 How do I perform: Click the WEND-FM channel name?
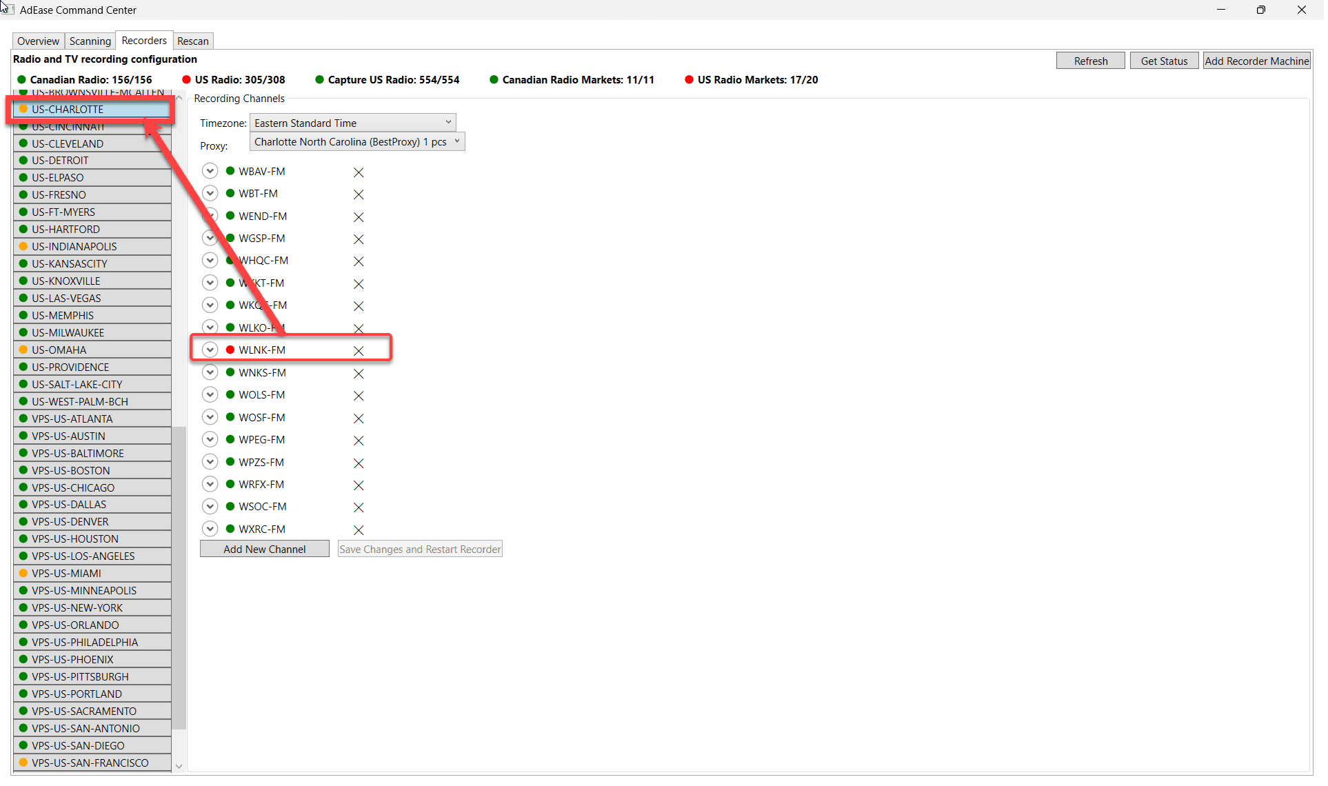pos(263,216)
